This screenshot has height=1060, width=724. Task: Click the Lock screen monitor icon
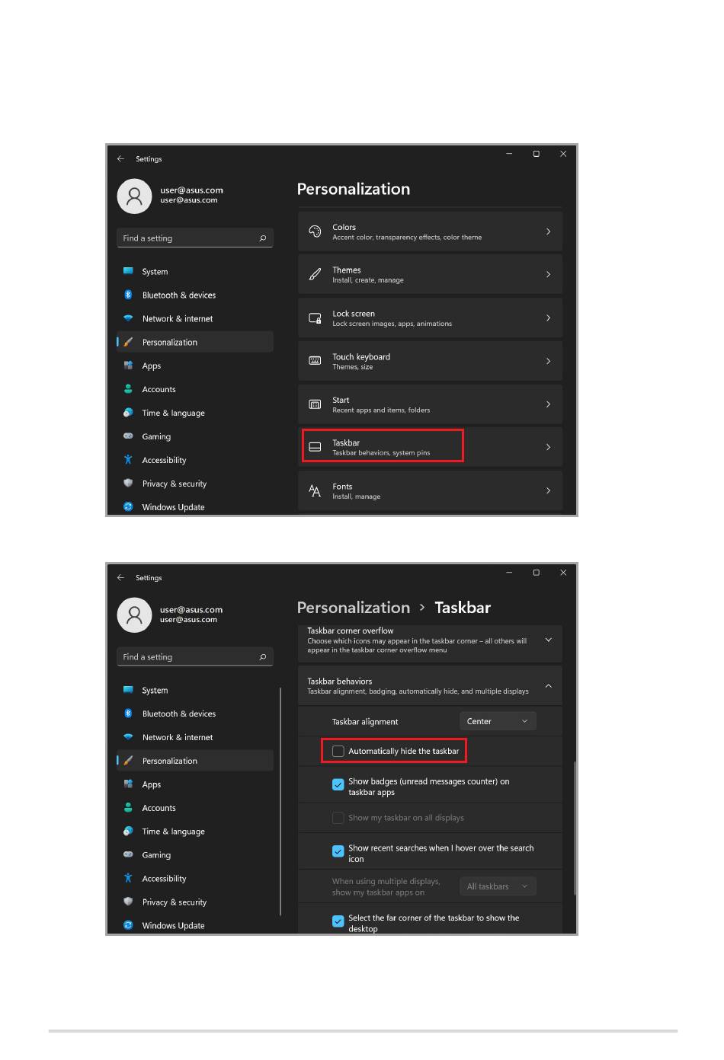coord(315,318)
